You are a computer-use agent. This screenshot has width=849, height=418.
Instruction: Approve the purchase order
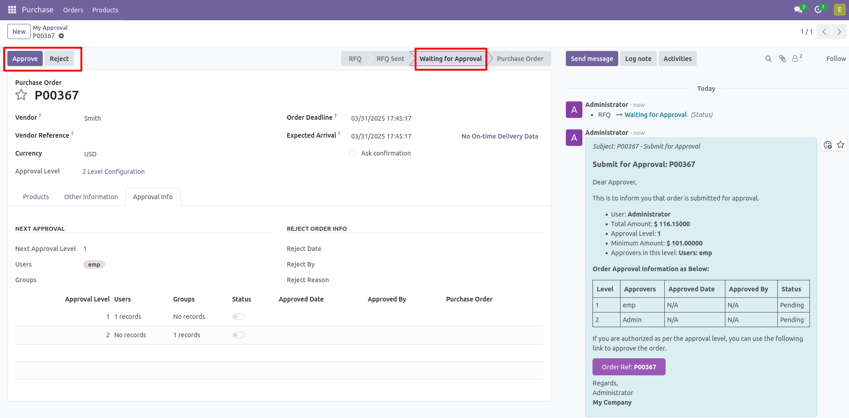pos(25,59)
